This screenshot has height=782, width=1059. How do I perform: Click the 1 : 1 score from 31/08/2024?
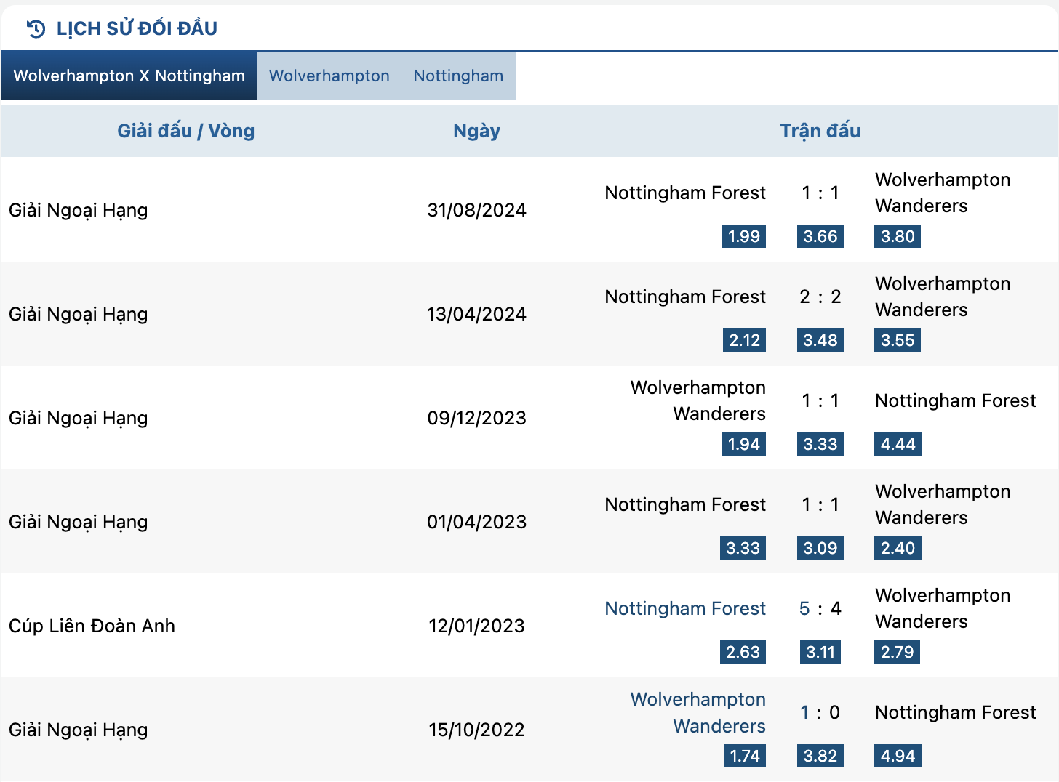click(820, 193)
